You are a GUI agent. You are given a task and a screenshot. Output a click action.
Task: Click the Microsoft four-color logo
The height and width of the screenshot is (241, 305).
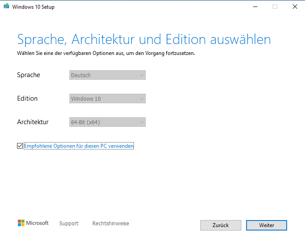click(x=21, y=223)
